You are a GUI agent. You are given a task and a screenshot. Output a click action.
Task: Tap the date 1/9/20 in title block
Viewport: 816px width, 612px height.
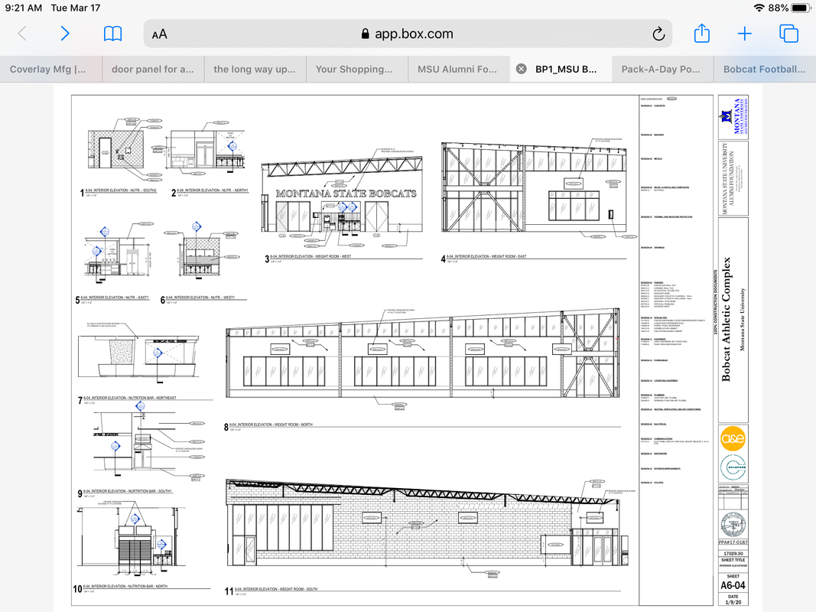733,602
